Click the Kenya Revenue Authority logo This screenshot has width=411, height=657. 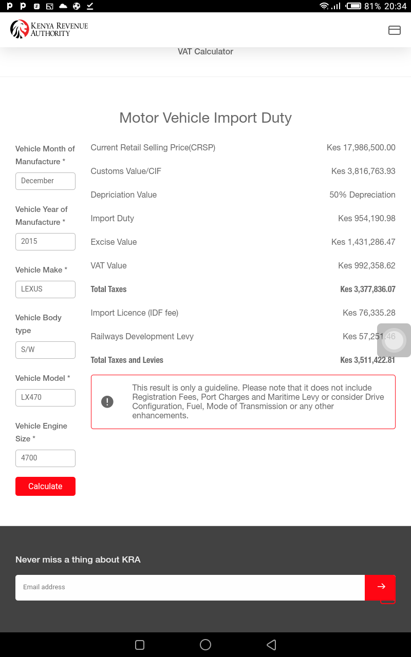click(49, 30)
